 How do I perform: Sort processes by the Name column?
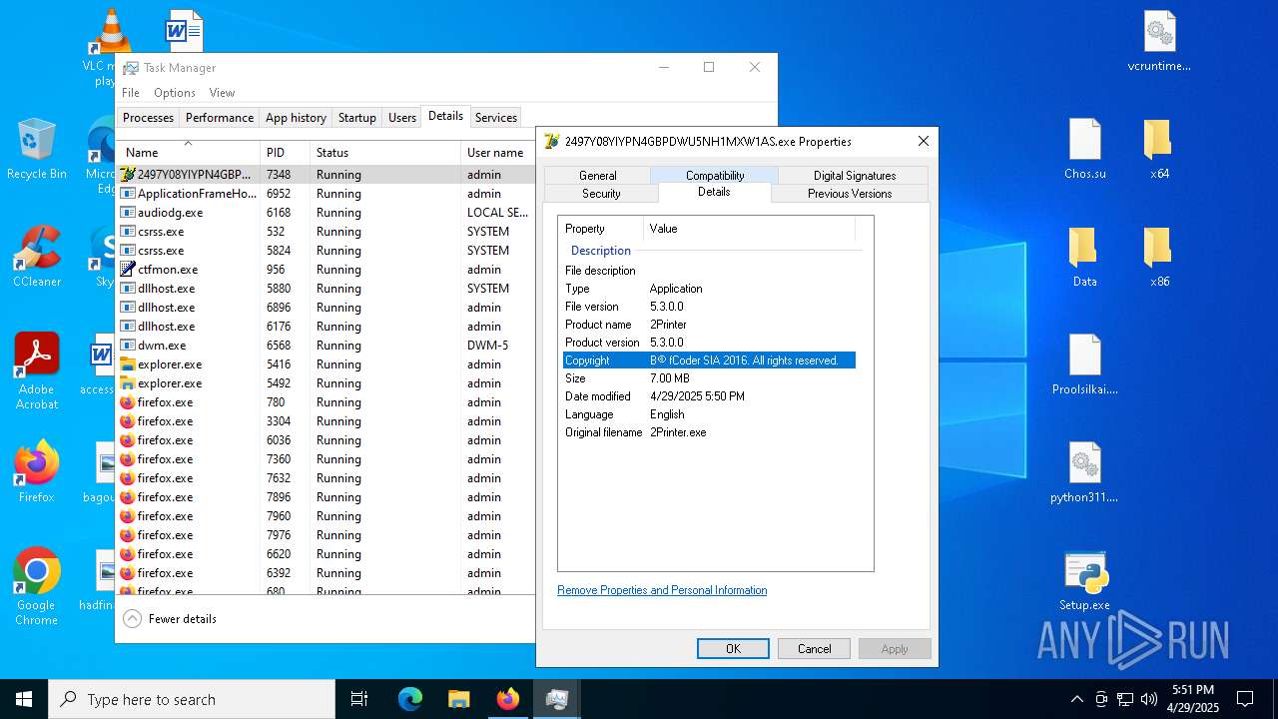[x=188, y=152]
